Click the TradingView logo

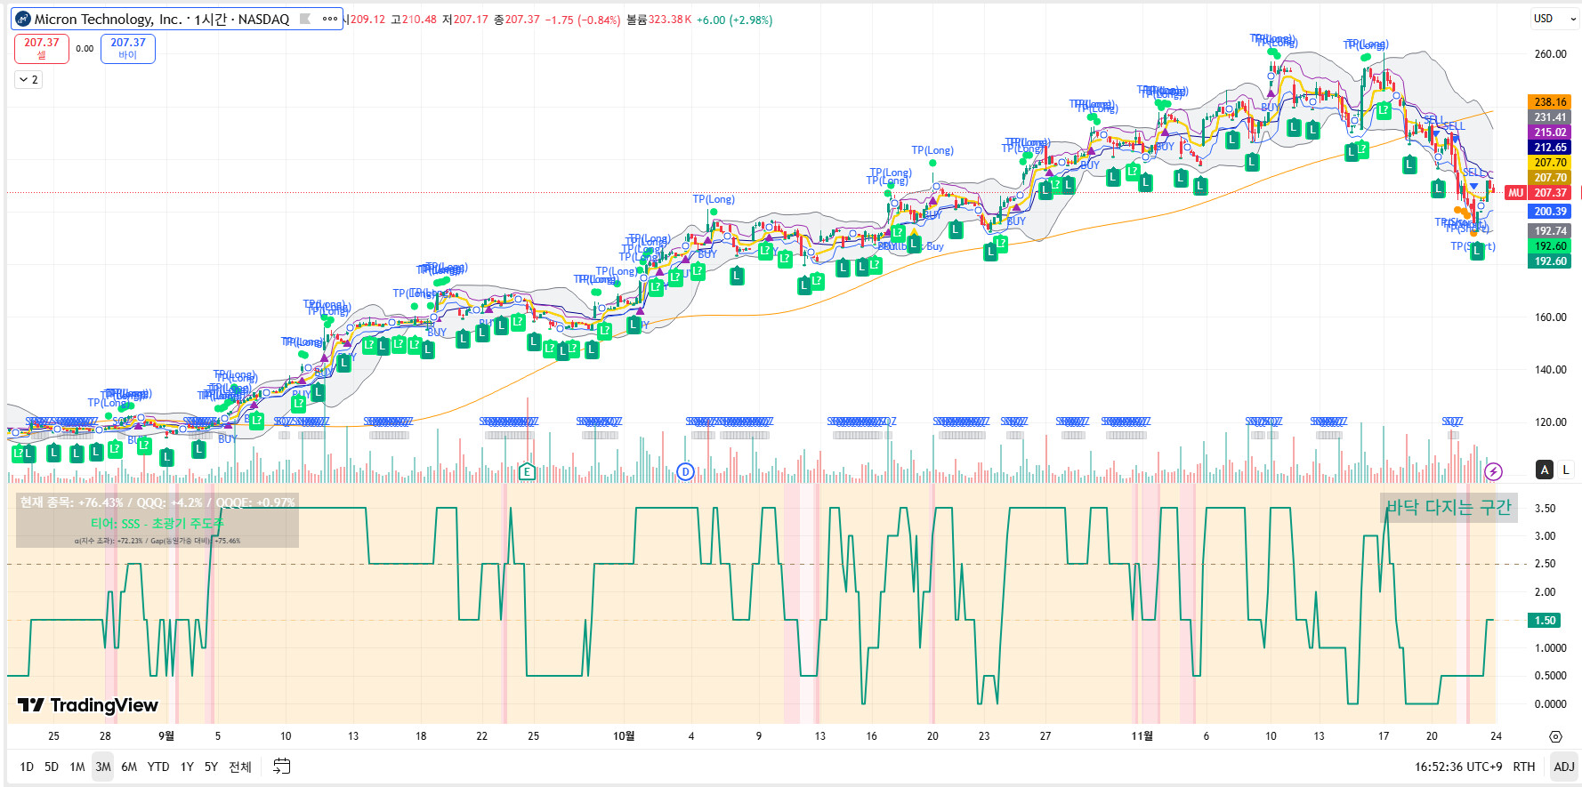click(x=88, y=705)
